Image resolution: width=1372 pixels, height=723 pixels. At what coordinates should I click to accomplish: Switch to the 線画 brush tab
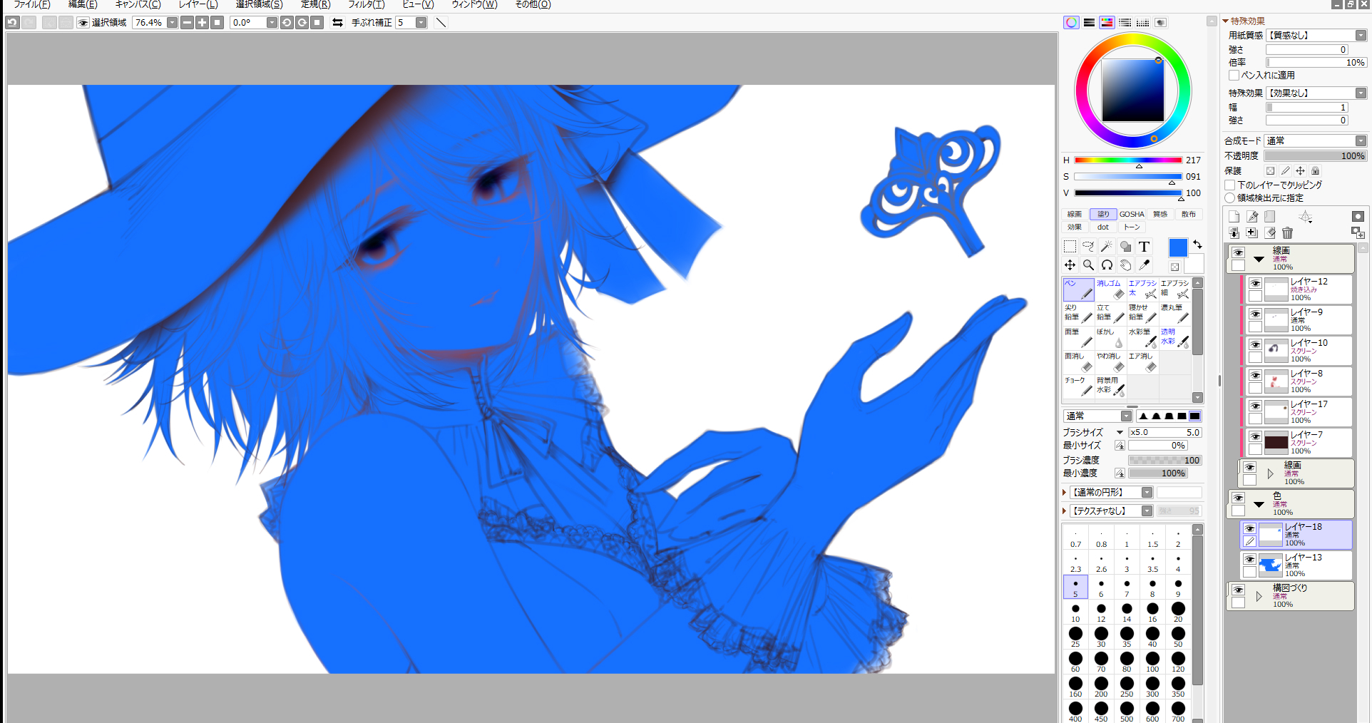tap(1075, 215)
